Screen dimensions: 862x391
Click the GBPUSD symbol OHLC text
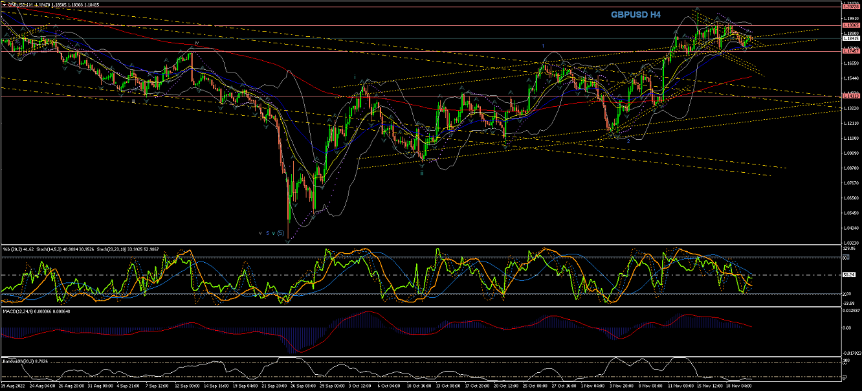pos(54,4)
